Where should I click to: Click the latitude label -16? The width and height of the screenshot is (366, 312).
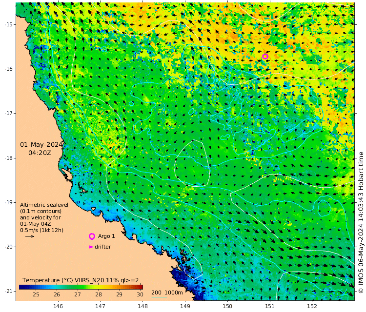(9, 69)
